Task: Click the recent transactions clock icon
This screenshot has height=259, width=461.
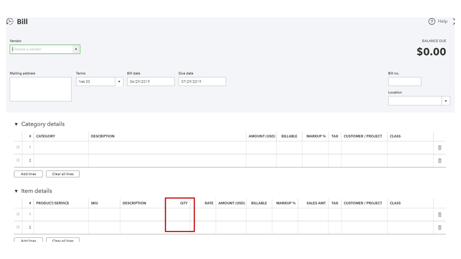Action: [x=10, y=22]
